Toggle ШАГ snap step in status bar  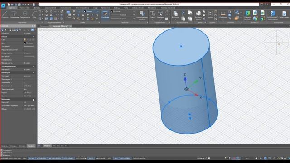click(25, 158)
